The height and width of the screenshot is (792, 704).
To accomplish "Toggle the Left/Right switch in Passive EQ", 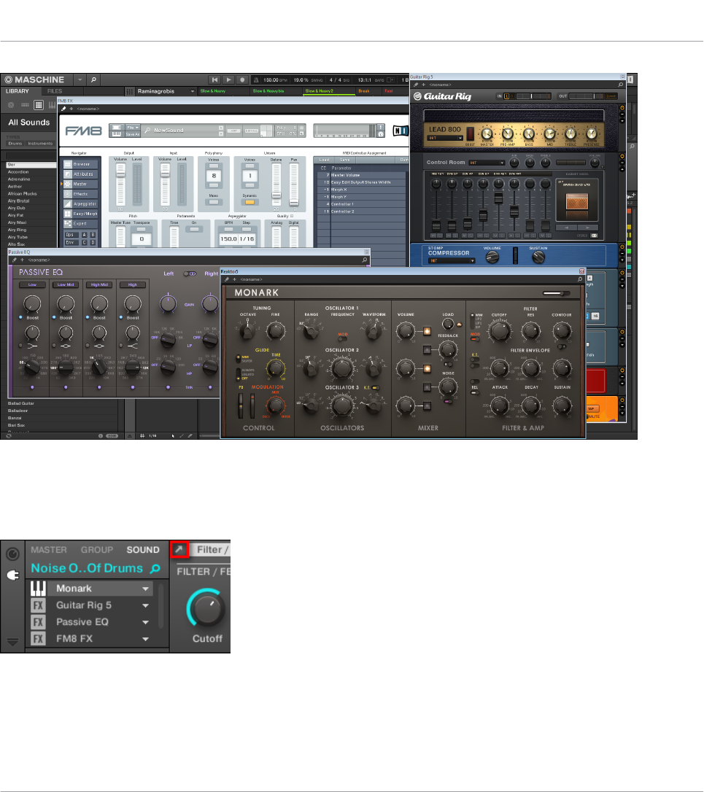I will pyautogui.click(x=190, y=274).
